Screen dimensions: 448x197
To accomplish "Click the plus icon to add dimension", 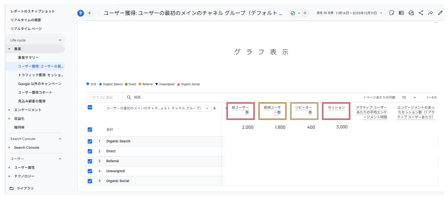I will click(215, 108).
